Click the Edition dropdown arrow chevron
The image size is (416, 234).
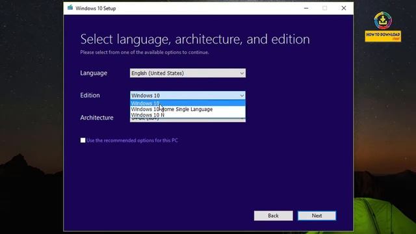tap(242, 96)
